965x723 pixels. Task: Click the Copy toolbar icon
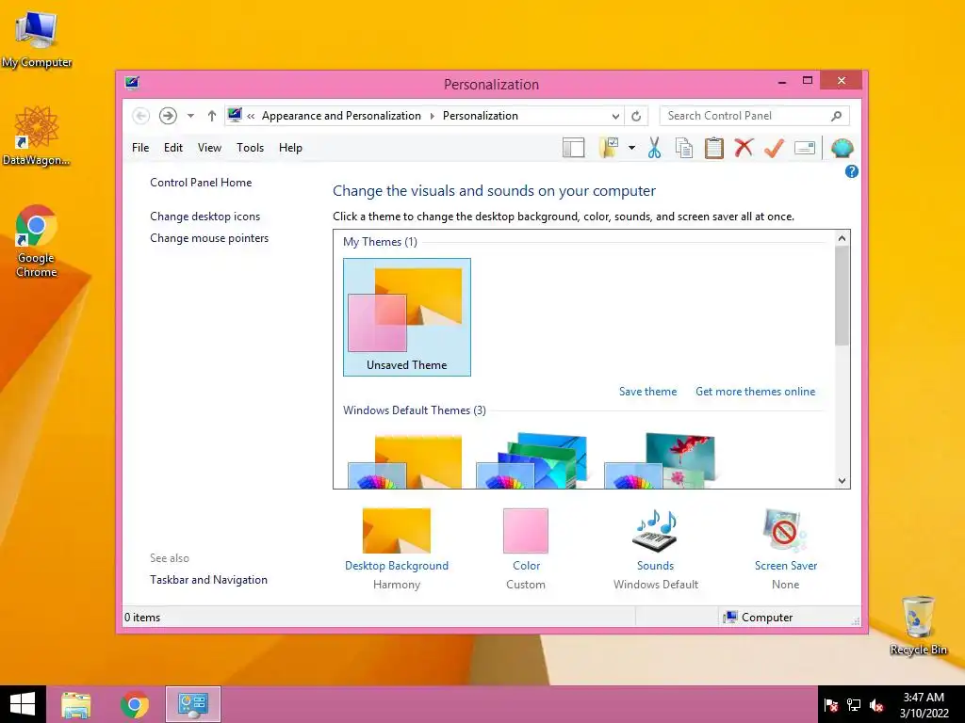tap(684, 148)
